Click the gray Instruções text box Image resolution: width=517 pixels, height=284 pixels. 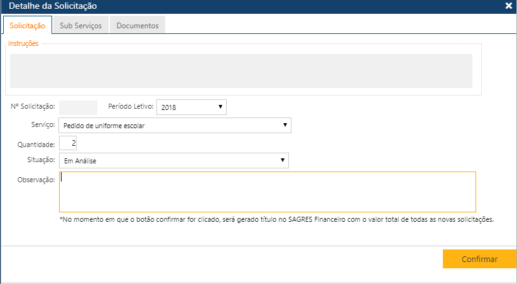click(x=241, y=70)
